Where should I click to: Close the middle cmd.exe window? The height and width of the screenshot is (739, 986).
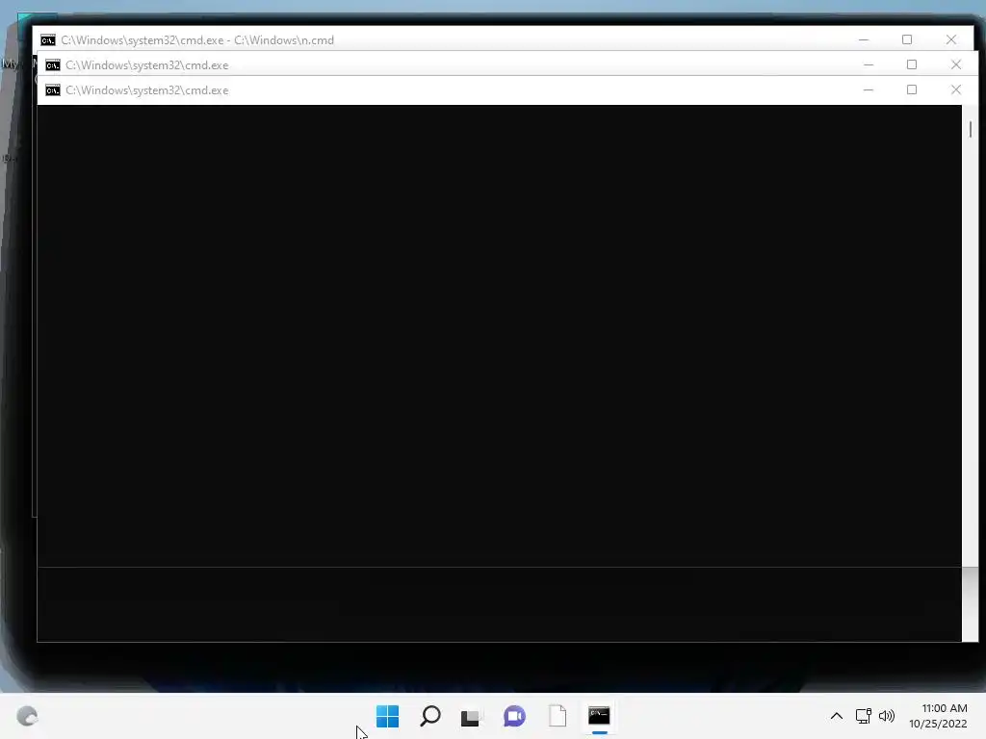956,64
